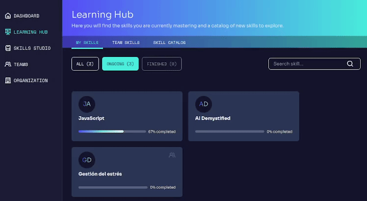The width and height of the screenshot is (367, 201).
Task: Open the Skill Catalog tab
Action: [x=169, y=43]
